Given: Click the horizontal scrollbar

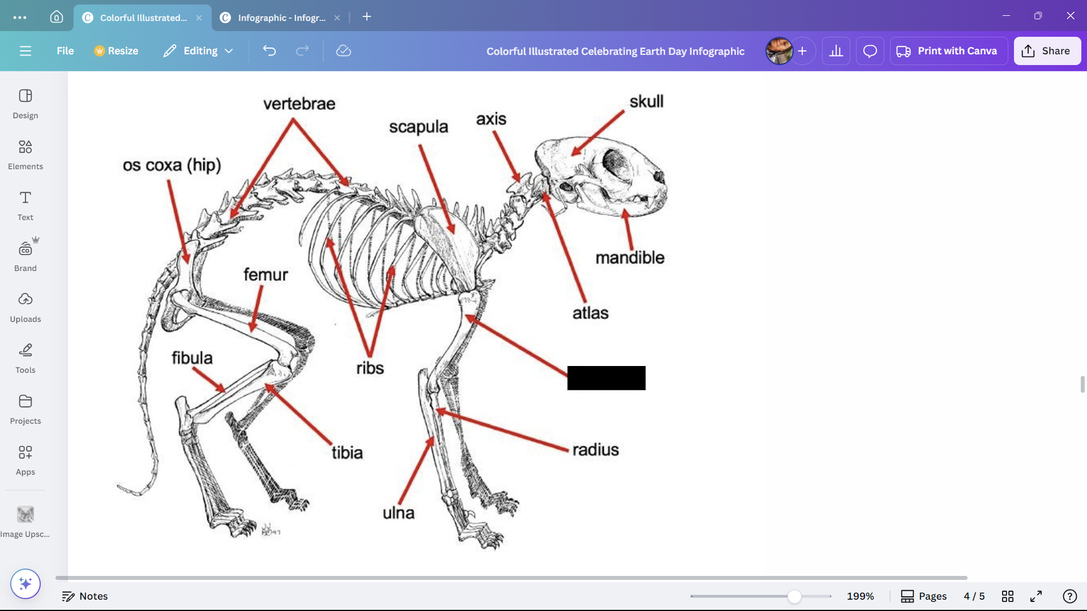Looking at the screenshot, I should (511, 578).
